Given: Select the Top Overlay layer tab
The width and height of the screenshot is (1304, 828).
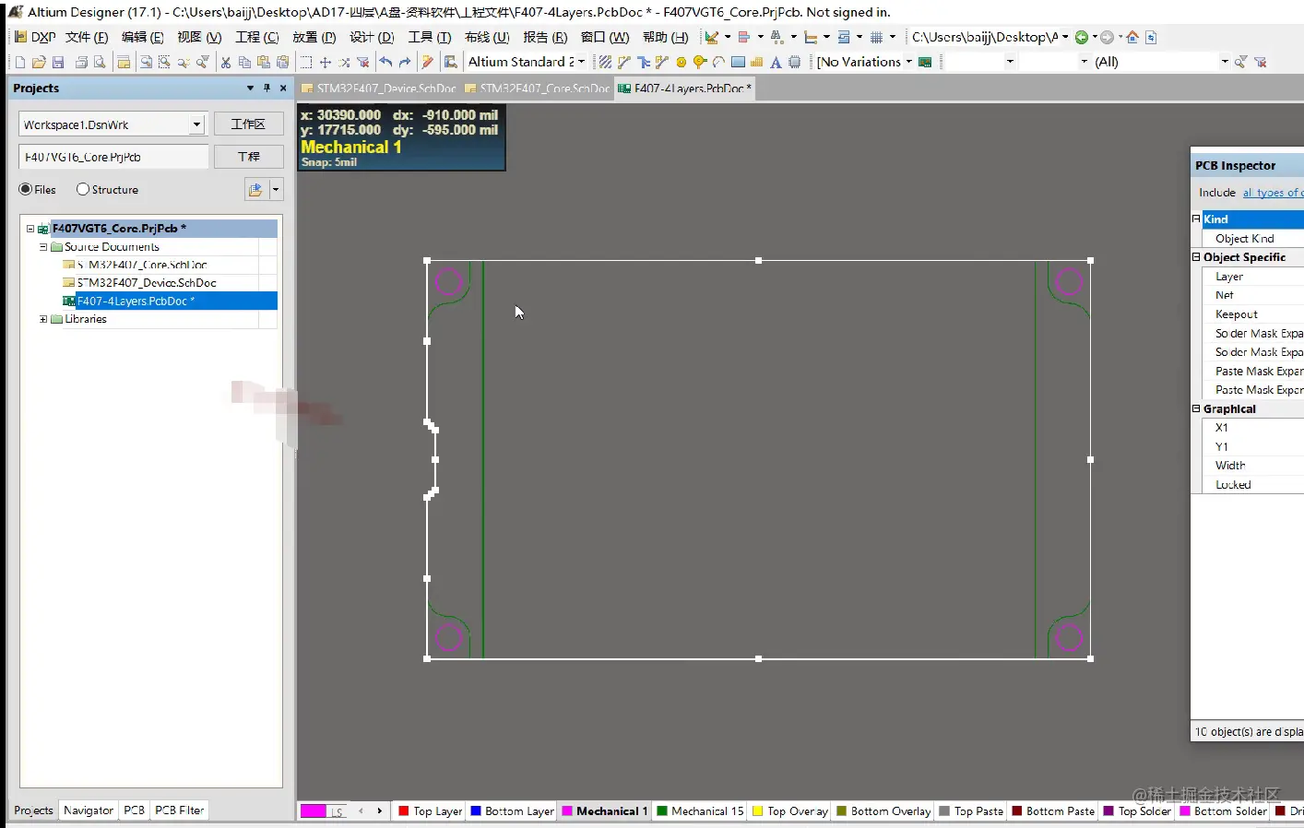Looking at the screenshot, I should click(790, 811).
